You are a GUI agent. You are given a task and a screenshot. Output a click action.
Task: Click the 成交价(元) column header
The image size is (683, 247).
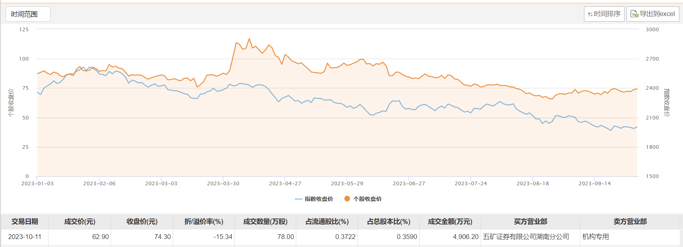coord(80,222)
